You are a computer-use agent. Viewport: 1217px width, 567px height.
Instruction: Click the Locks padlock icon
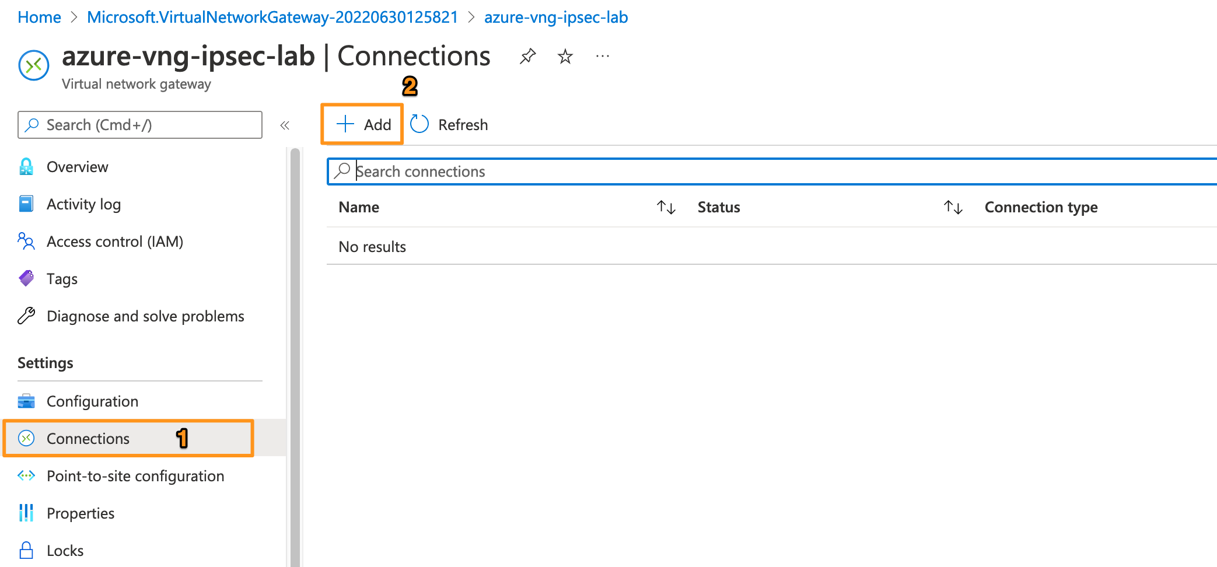tap(26, 550)
